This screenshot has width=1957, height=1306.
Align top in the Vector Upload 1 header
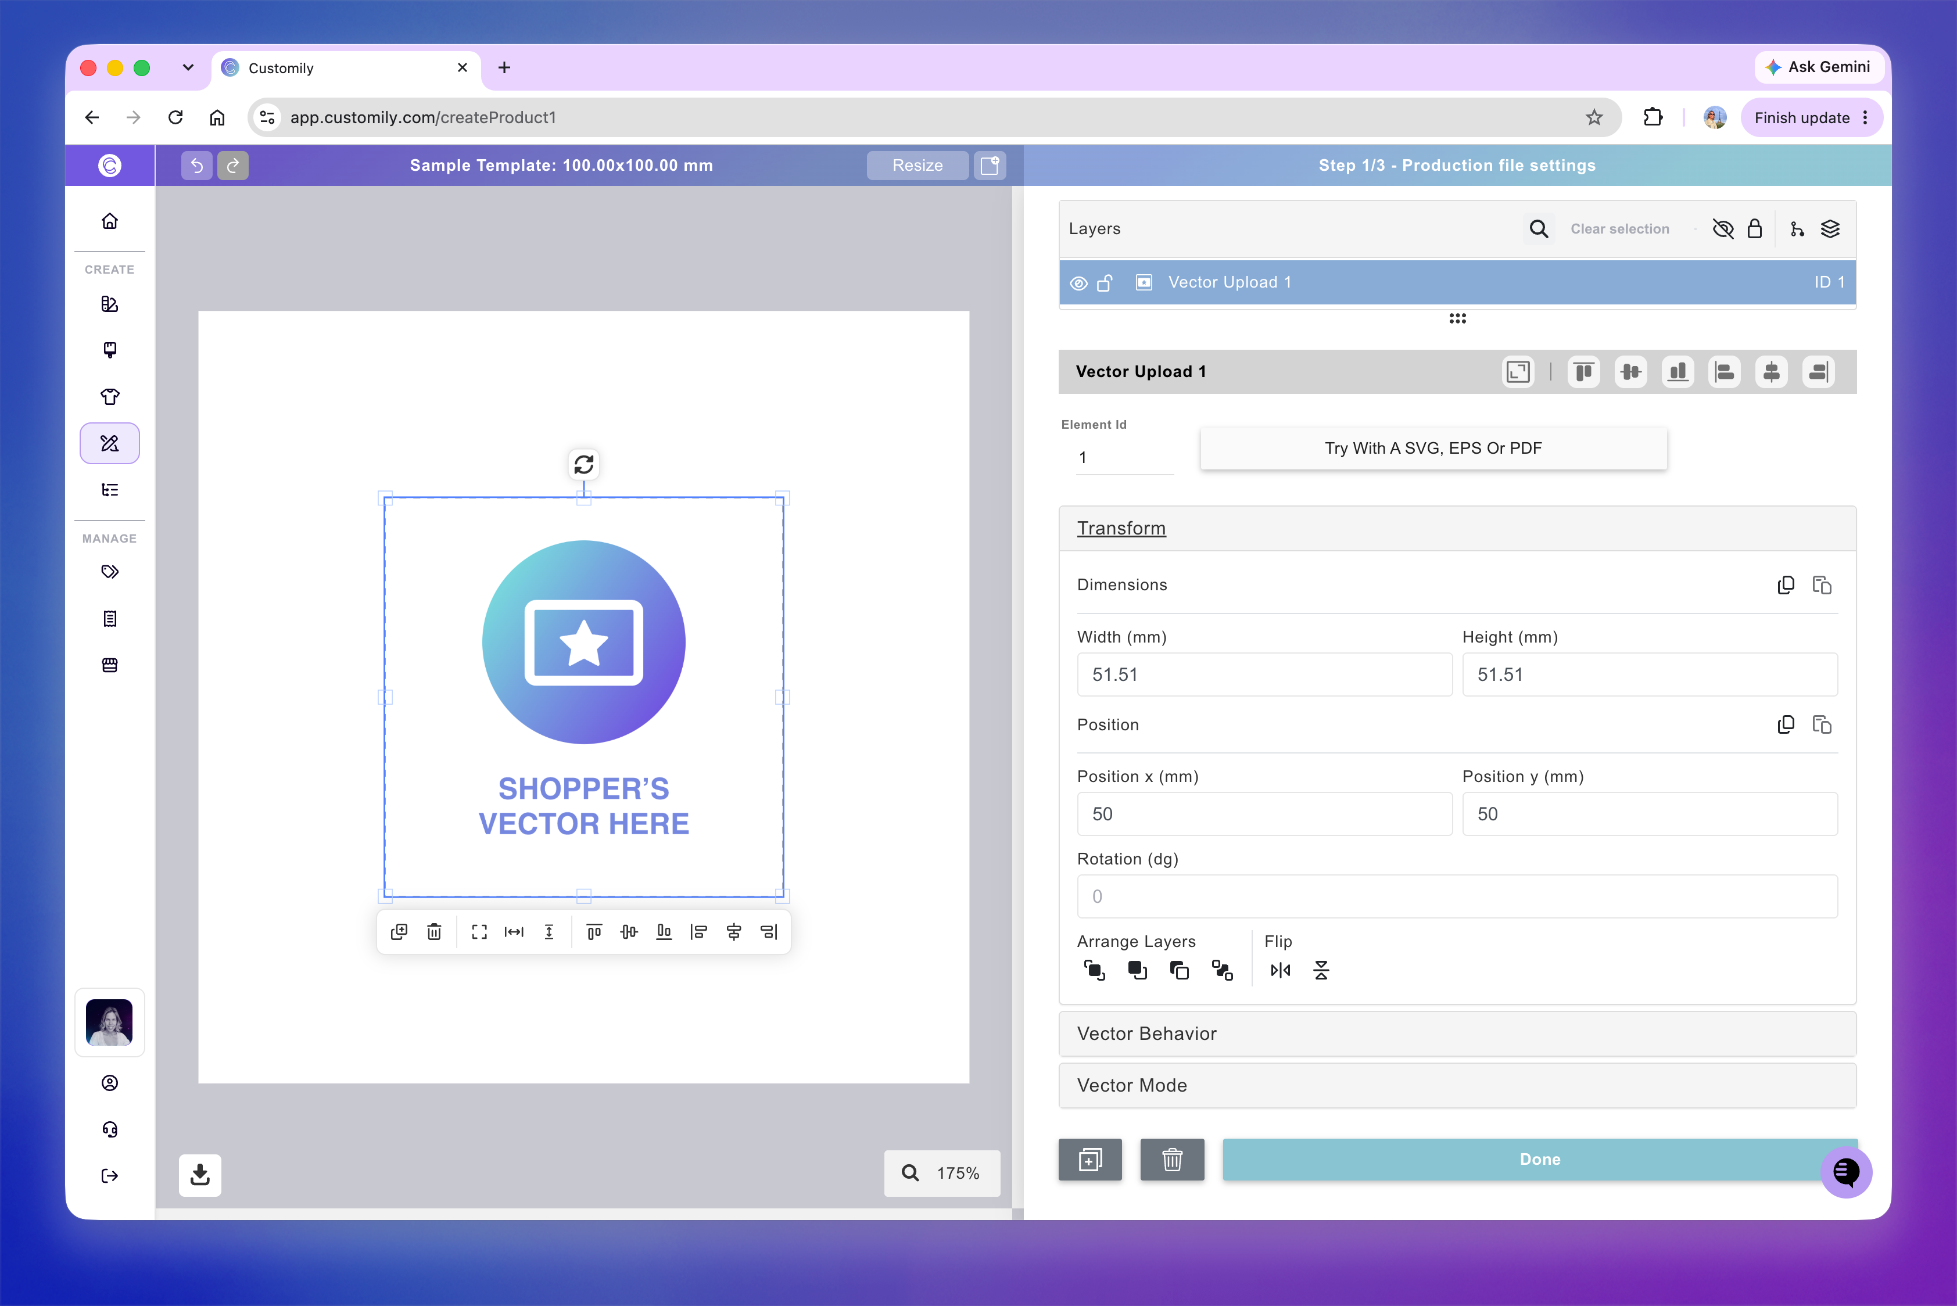pyautogui.click(x=1584, y=371)
